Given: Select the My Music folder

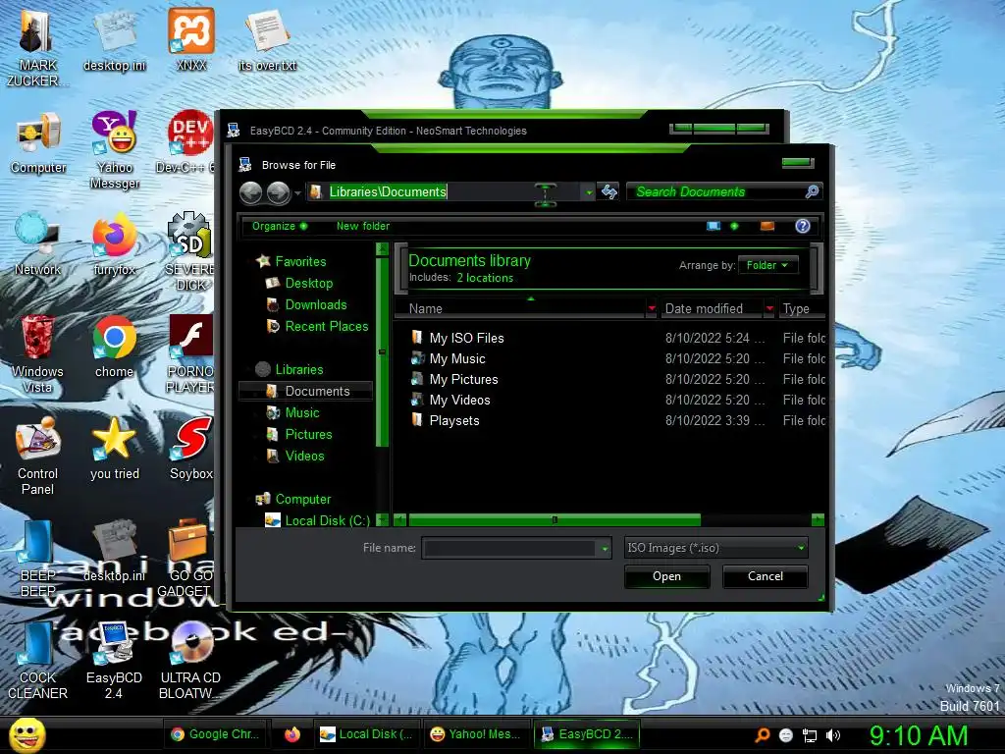Looking at the screenshot, I should (457, 358).
